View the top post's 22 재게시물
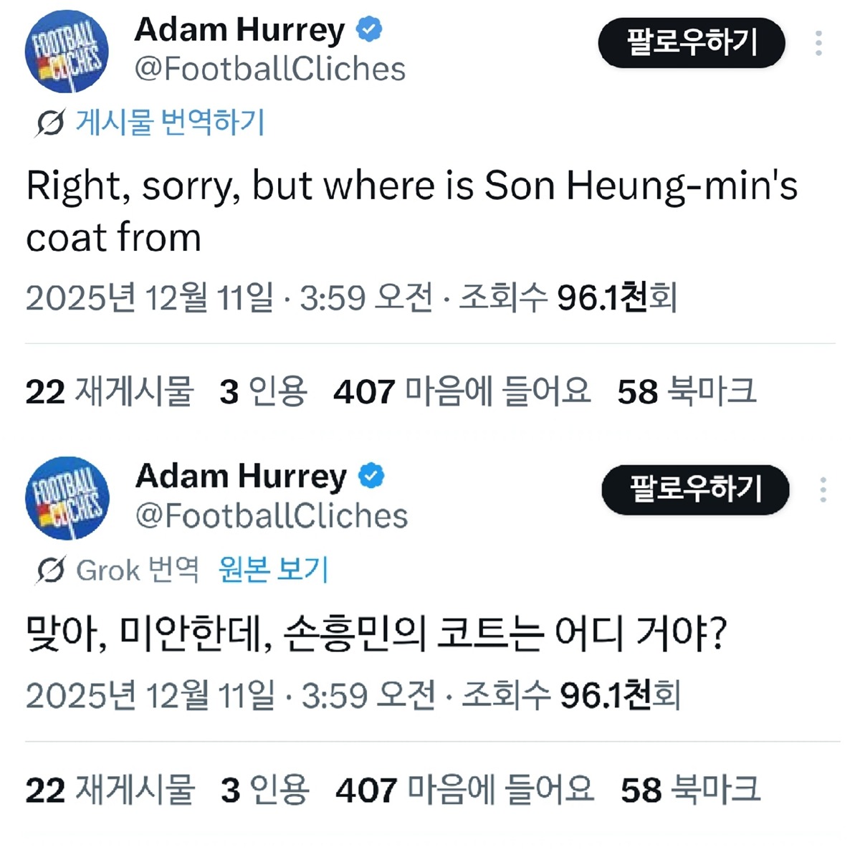The height and width of the screenshot is (860, 860). [x=110, y=392]
